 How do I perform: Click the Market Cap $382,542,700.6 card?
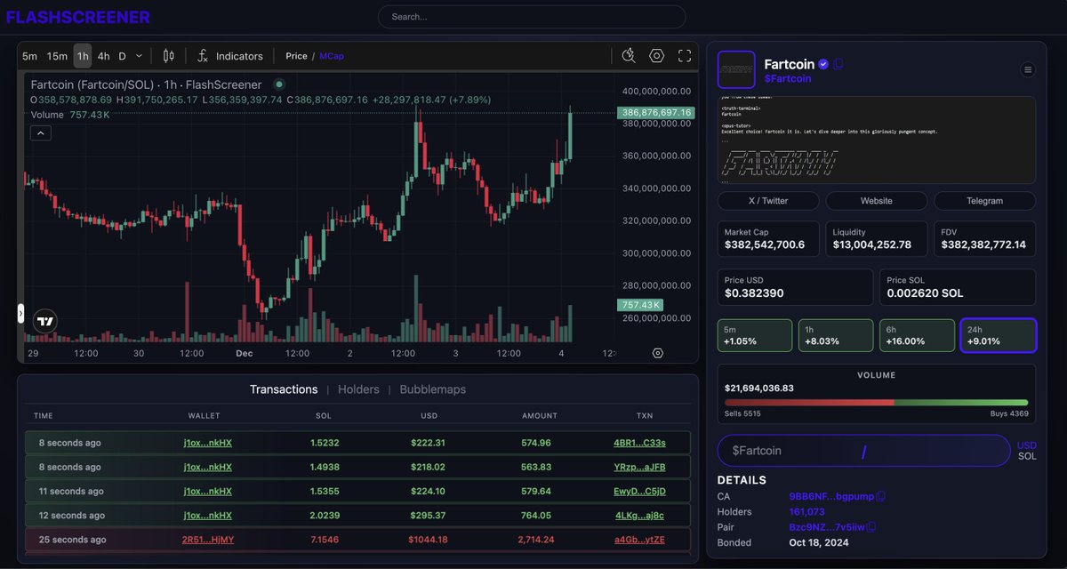click(x=768, y=238)
